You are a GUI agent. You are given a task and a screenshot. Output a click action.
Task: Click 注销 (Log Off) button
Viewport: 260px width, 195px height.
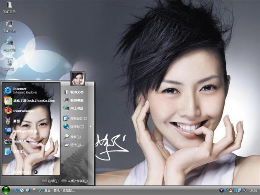click(x=50, y=181)
